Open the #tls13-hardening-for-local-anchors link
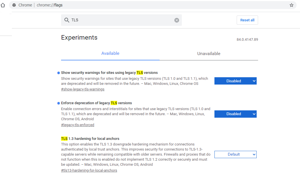The width and height of the screenshot is (300, 182). click(x=89, y=170)
